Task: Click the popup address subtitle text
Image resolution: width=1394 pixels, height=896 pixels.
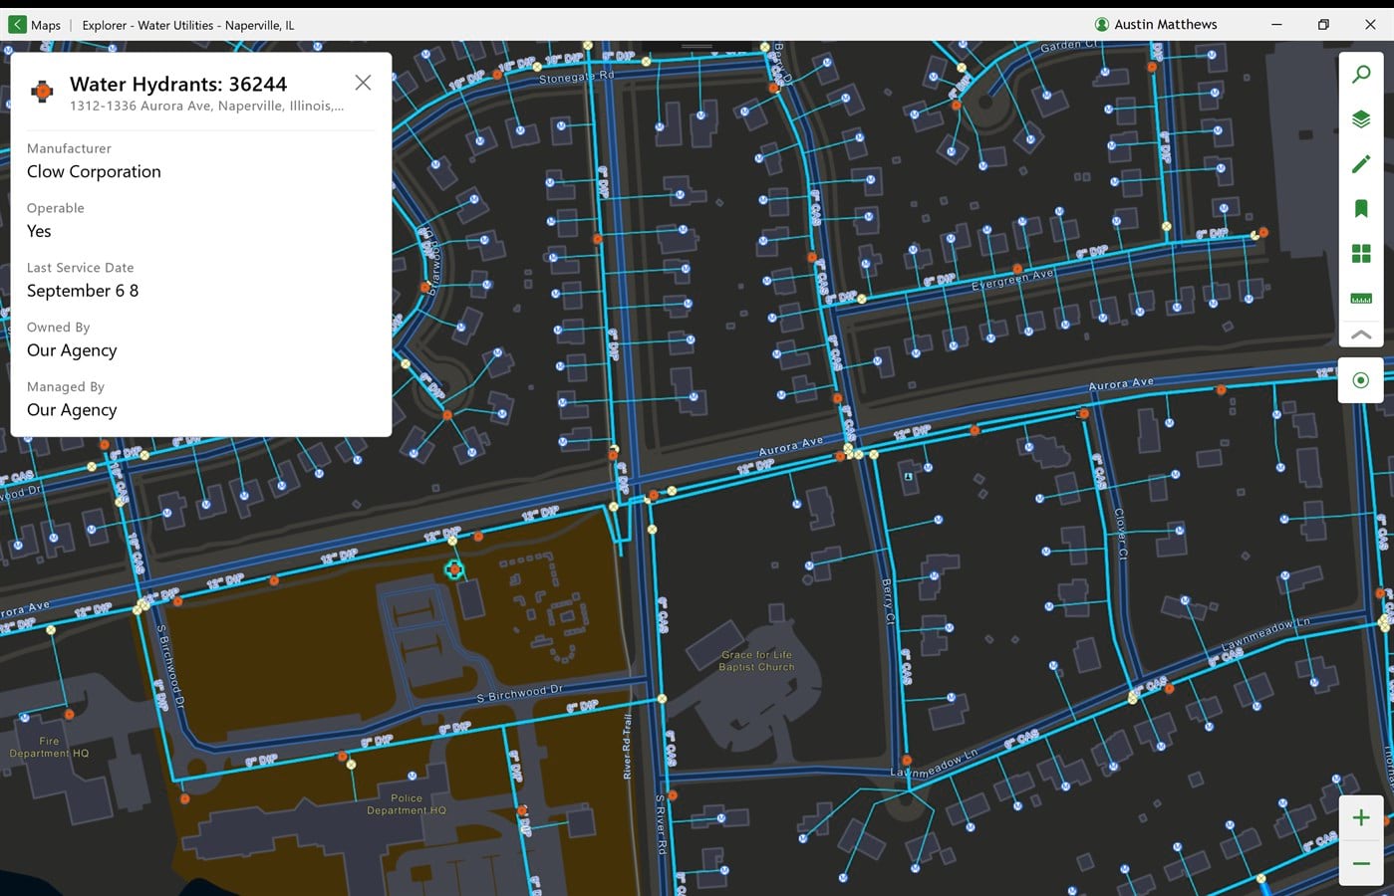Action: pyautogui.click(x=207, y=106)
